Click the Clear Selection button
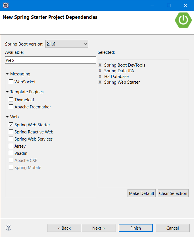 [173, 193]
